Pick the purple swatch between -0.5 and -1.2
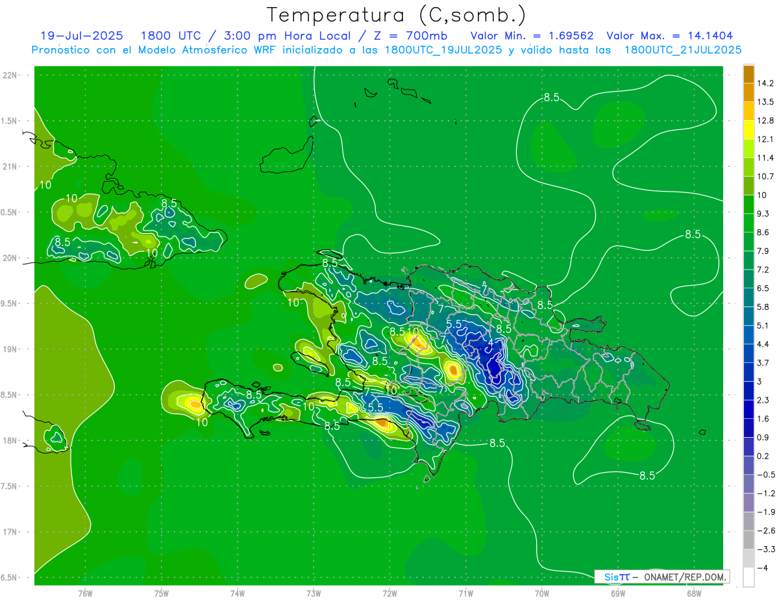This screenshot has height=602, width=779. click(748, 484)
